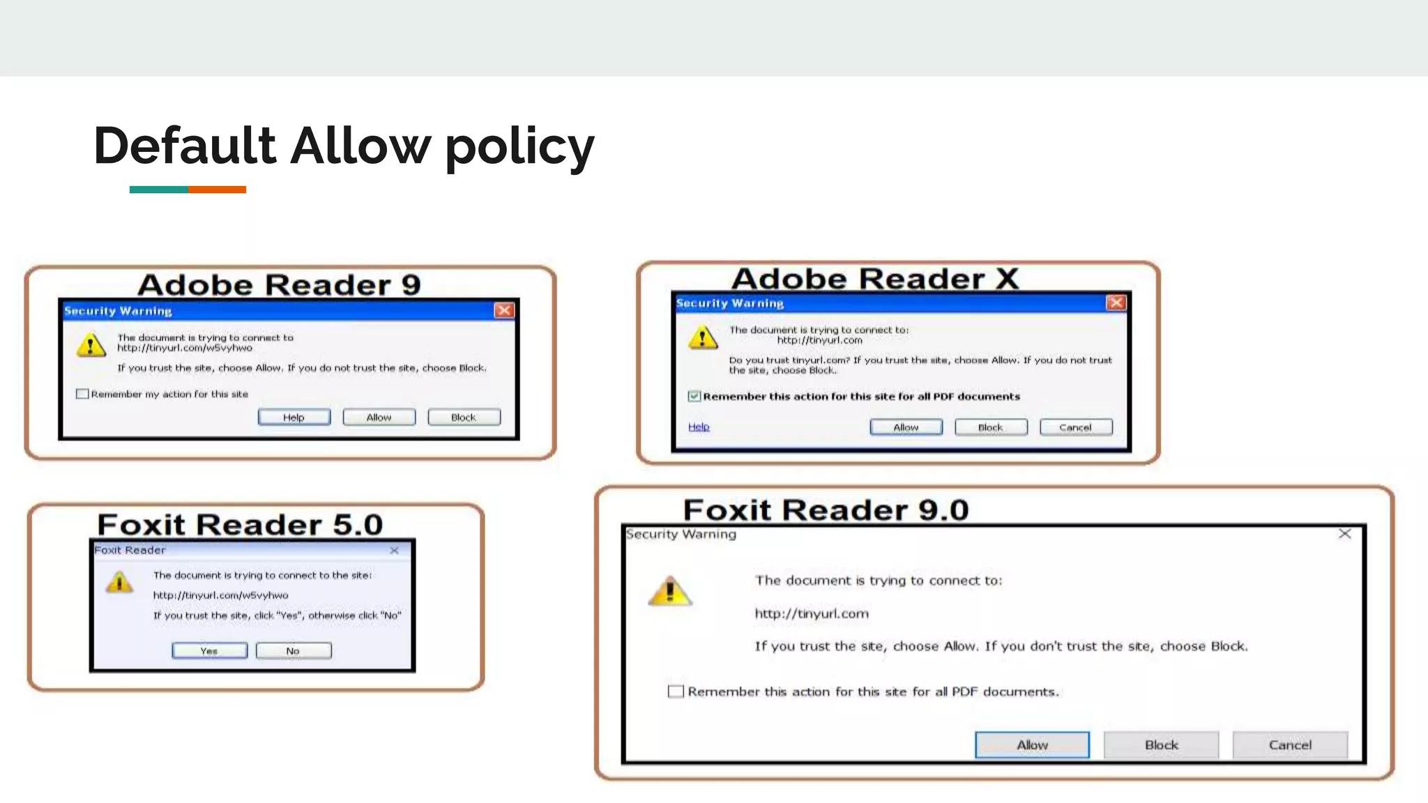This screenshot has width=1428, height=803.
Task: Close the Foxit Reader 9.0 Security Warning
Action: click(x=1345, y=534)
